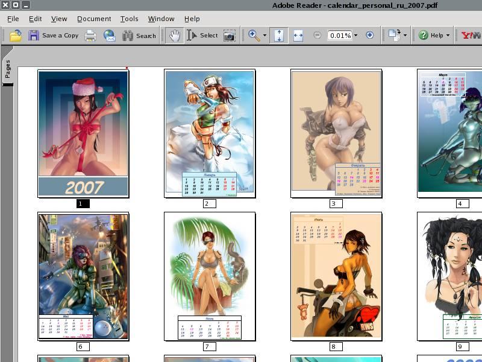
Task: Select page 1 thumbnail with 2007
Action: coord(83,133)
